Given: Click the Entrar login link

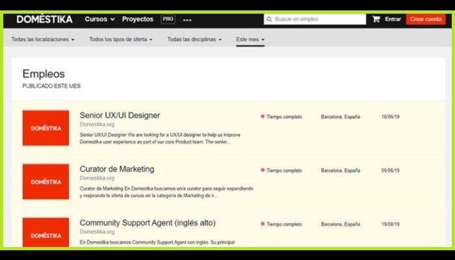Looking at the screenshot, I should 393,19.
